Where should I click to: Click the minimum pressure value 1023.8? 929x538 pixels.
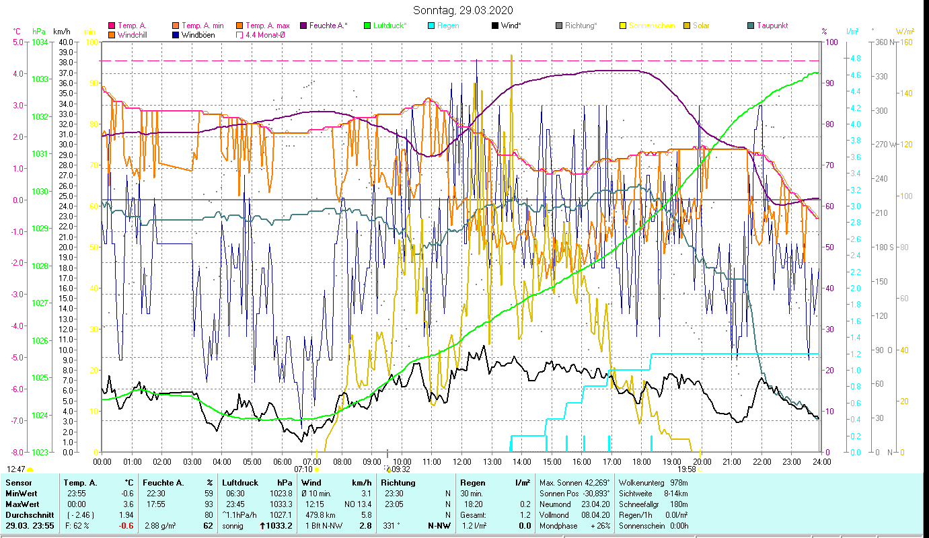(282, 493)
